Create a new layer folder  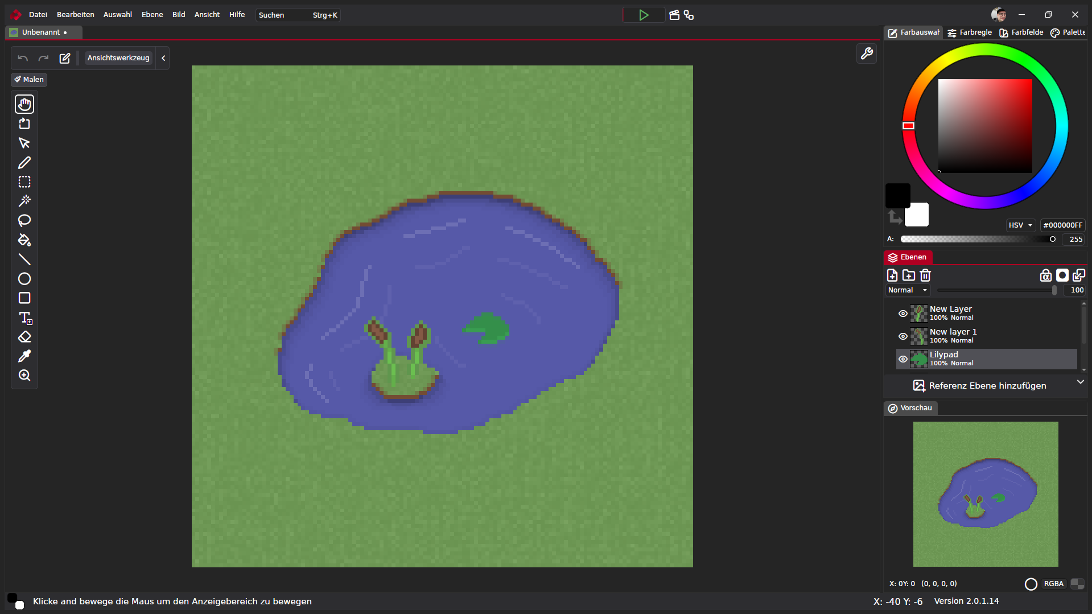909,275
